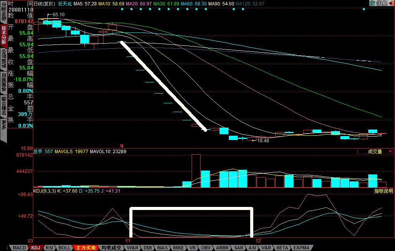Screen dimensions: 395x251
Task: Go to the 公司资讯 sidebar tab
Action: (3, 58)
